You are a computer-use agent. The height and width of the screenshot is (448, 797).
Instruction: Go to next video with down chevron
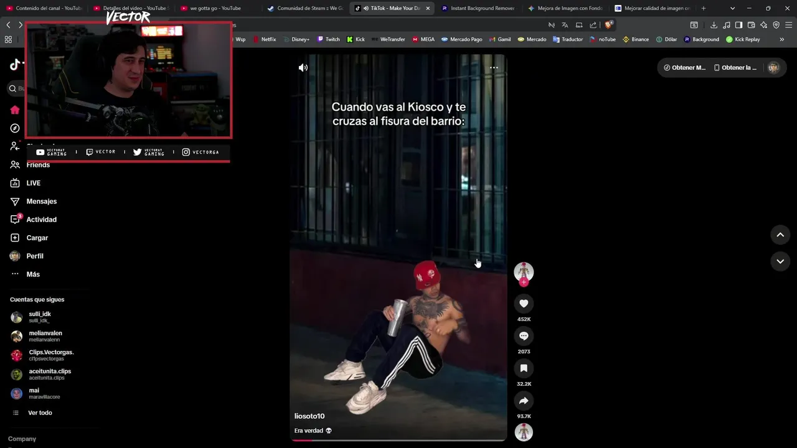click(x=780, y=261)
